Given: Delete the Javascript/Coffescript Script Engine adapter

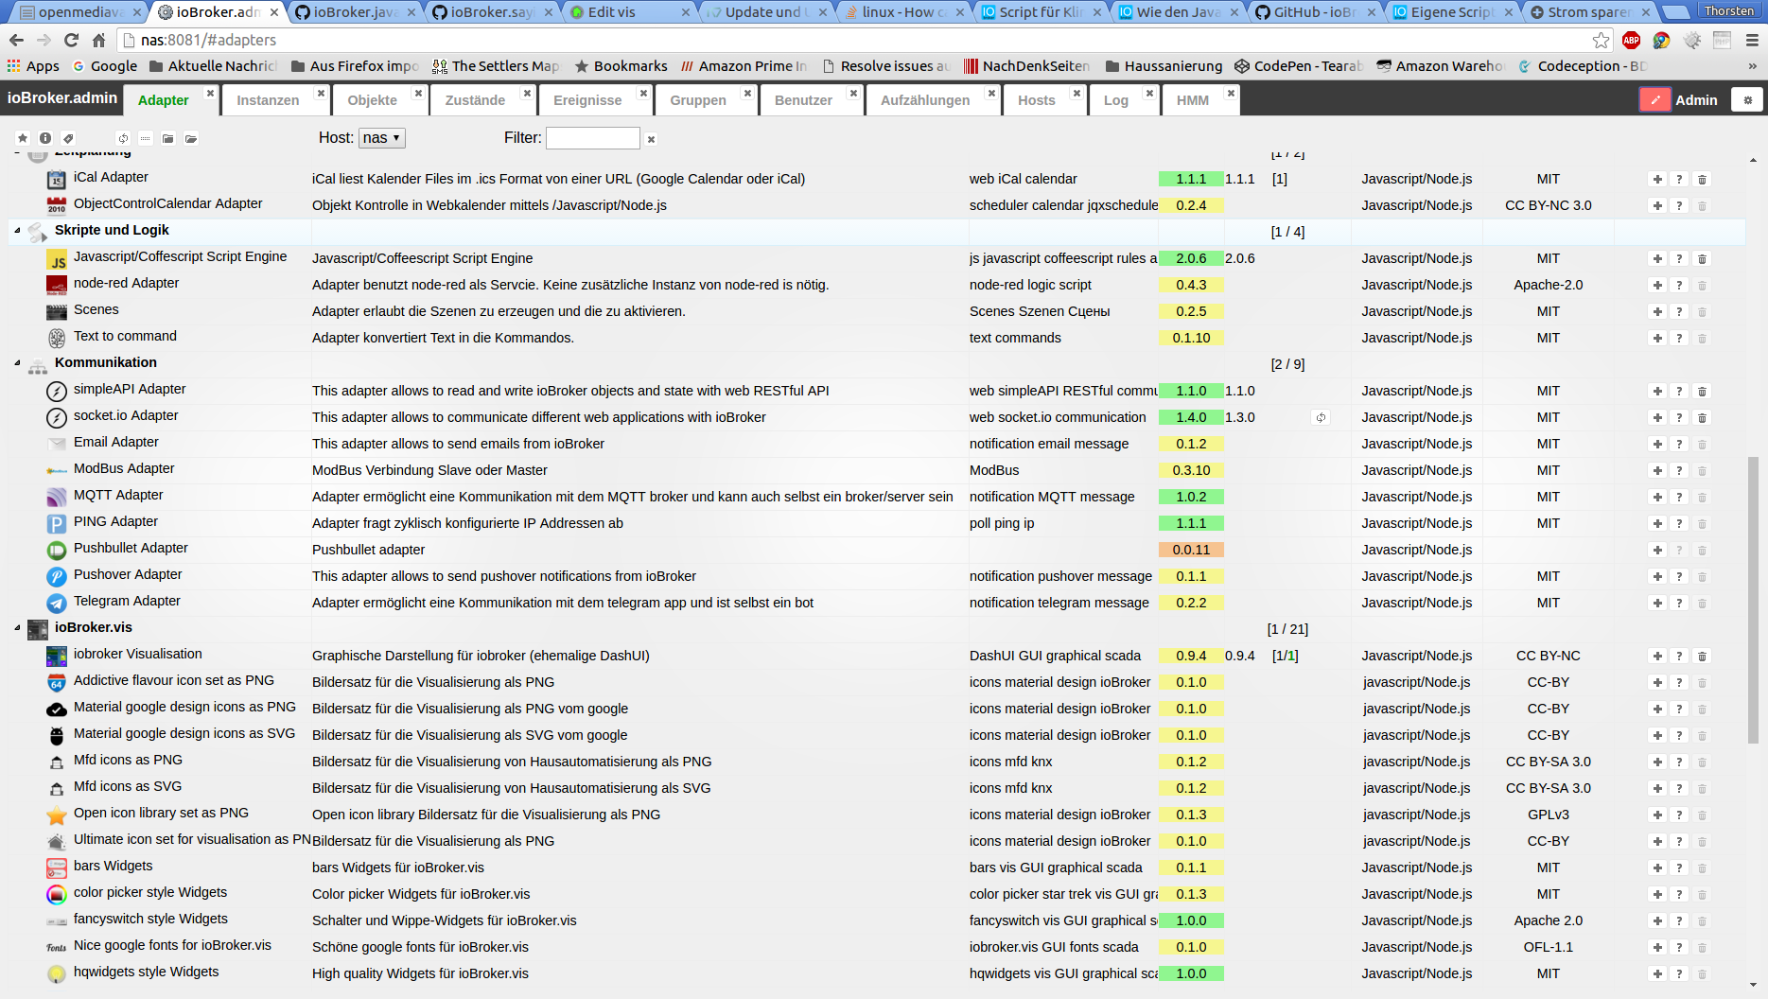Looking at the screenshot, I should tap(1703, 258).
